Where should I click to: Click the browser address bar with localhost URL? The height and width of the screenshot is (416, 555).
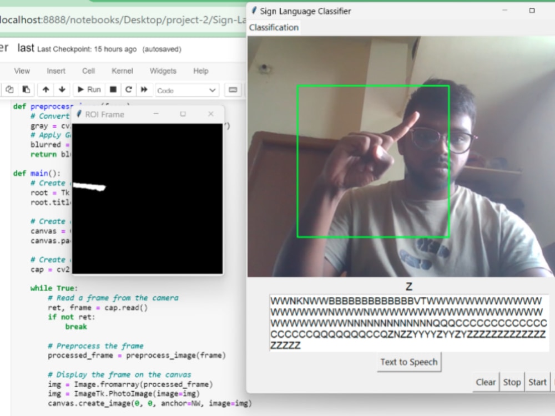click(123, 20)
